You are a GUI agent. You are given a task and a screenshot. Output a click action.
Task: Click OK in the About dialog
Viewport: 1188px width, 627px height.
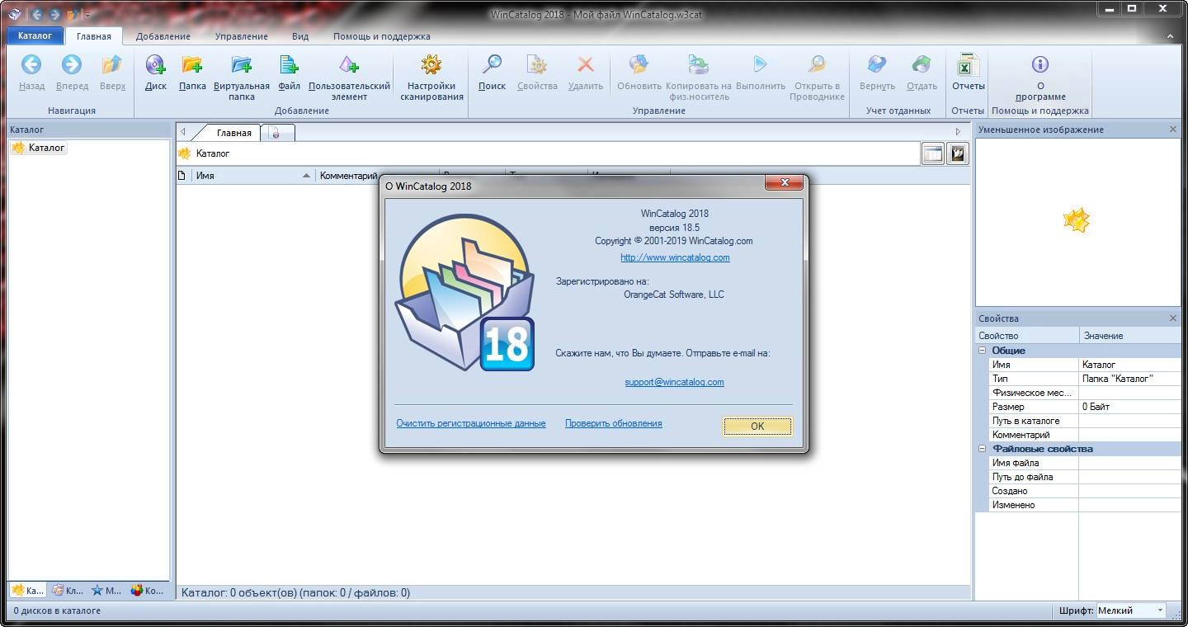[757, 427]
